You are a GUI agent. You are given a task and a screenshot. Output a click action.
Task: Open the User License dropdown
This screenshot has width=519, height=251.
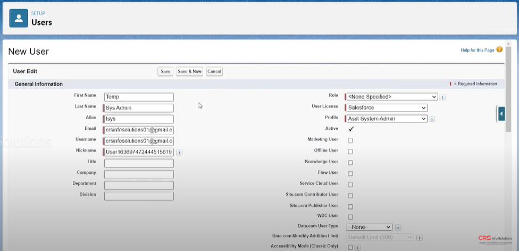(x=387, y=108)
